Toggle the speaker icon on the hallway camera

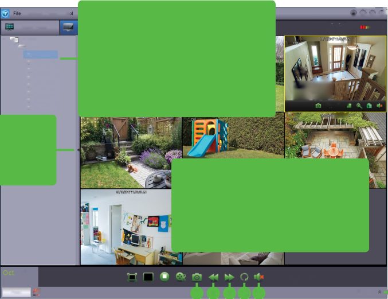point(379,106)
